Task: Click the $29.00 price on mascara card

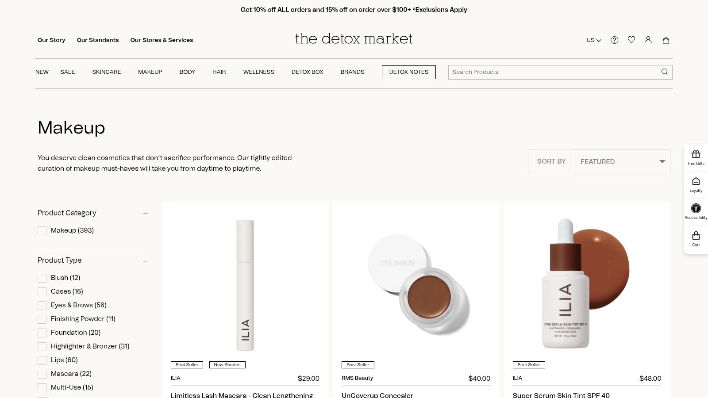Action: tap(308, 379)
